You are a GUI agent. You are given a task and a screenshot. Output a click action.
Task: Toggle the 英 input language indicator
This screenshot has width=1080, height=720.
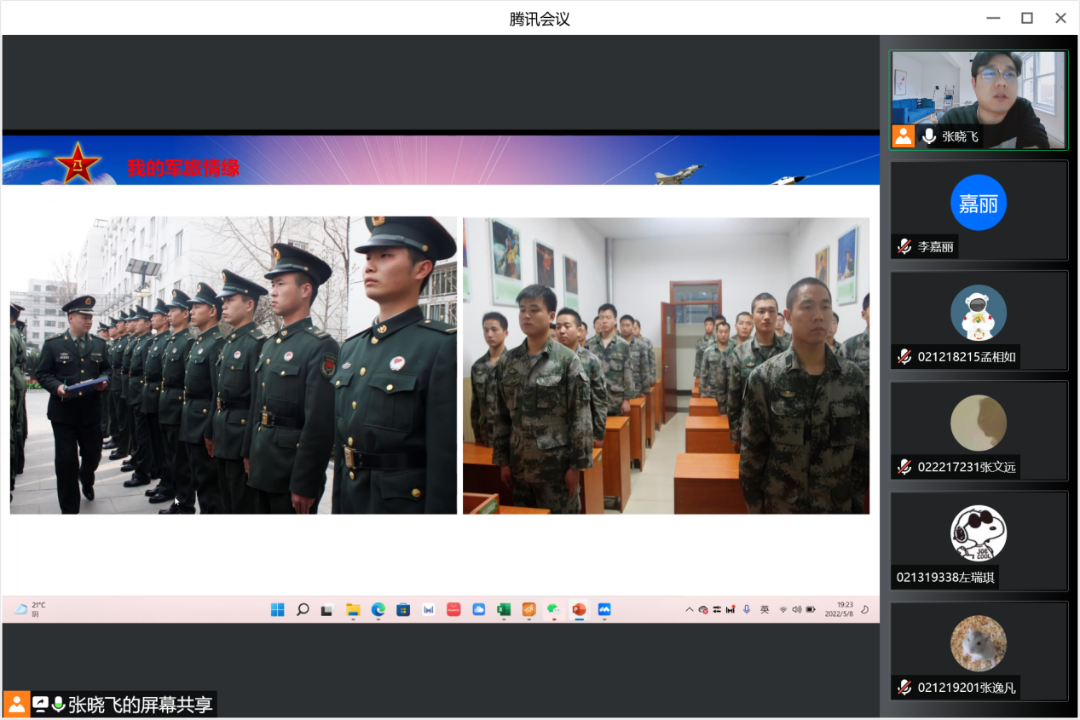(x=765, y=609)
